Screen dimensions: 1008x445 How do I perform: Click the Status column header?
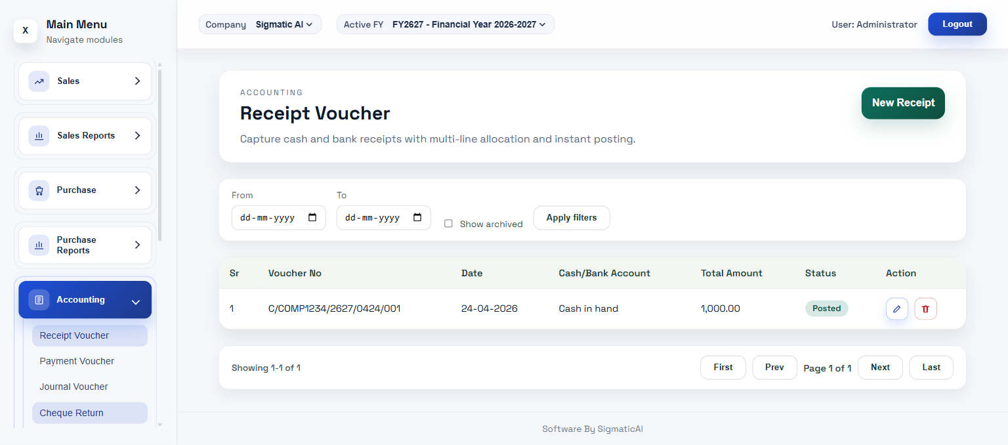coord(821,273)
